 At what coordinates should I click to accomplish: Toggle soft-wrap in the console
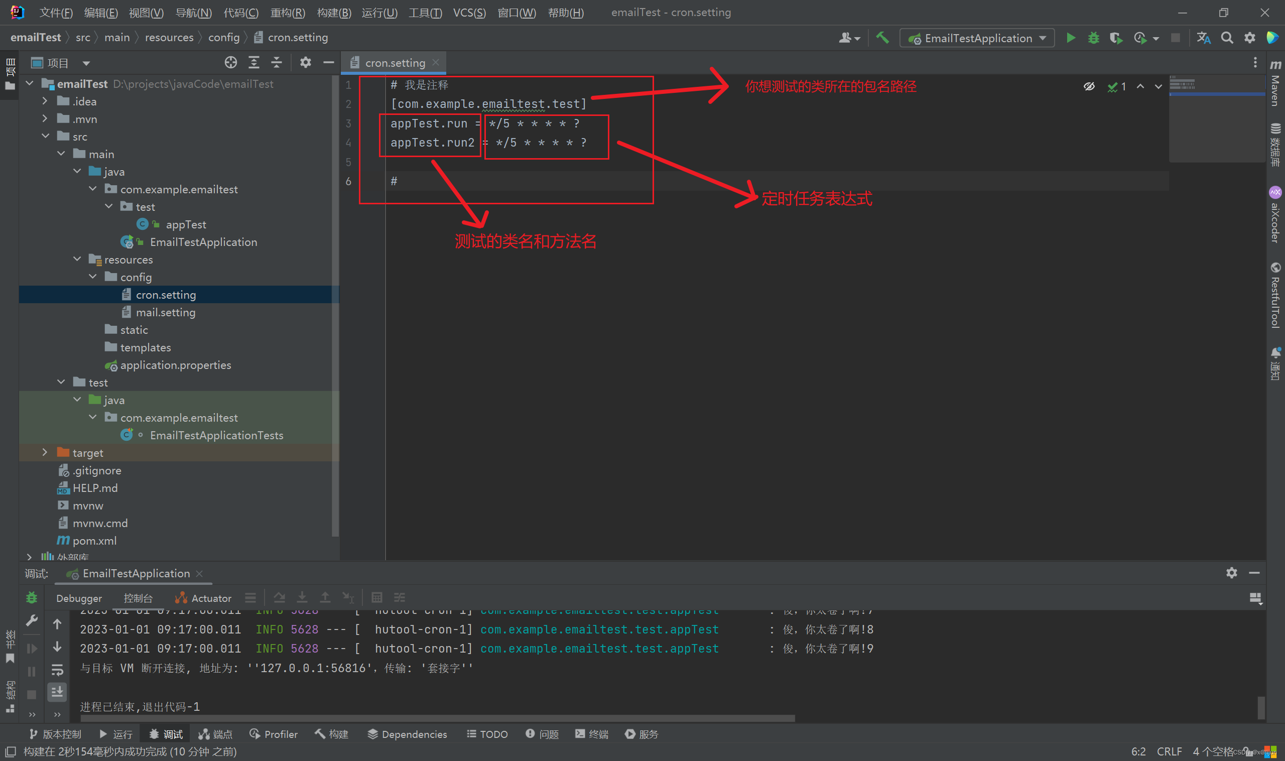click(x=57, y=670)
